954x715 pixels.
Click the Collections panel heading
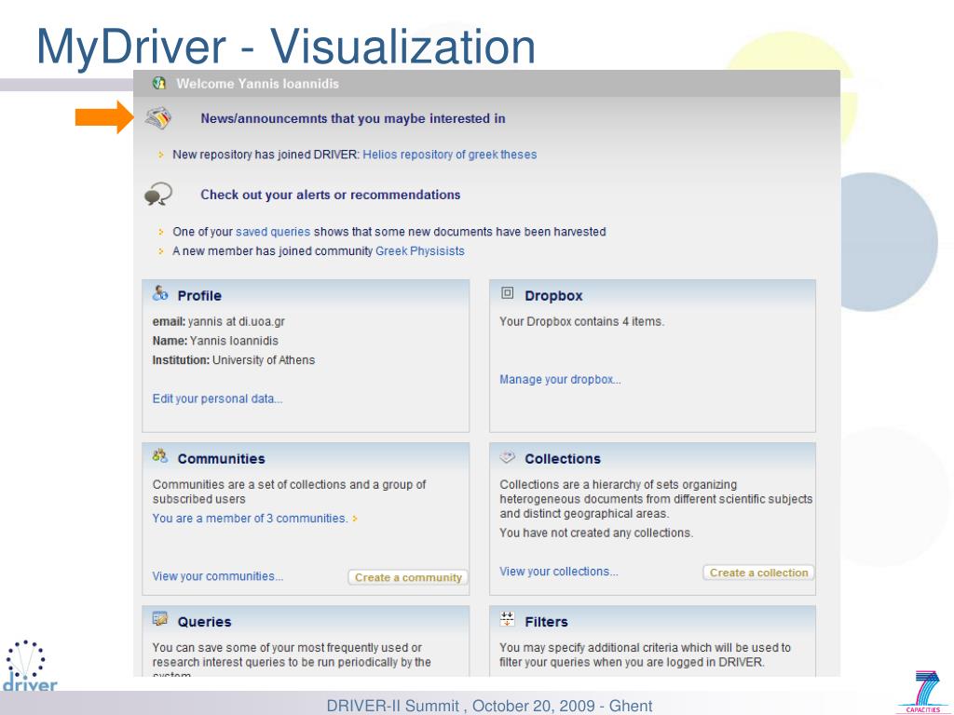563,459
